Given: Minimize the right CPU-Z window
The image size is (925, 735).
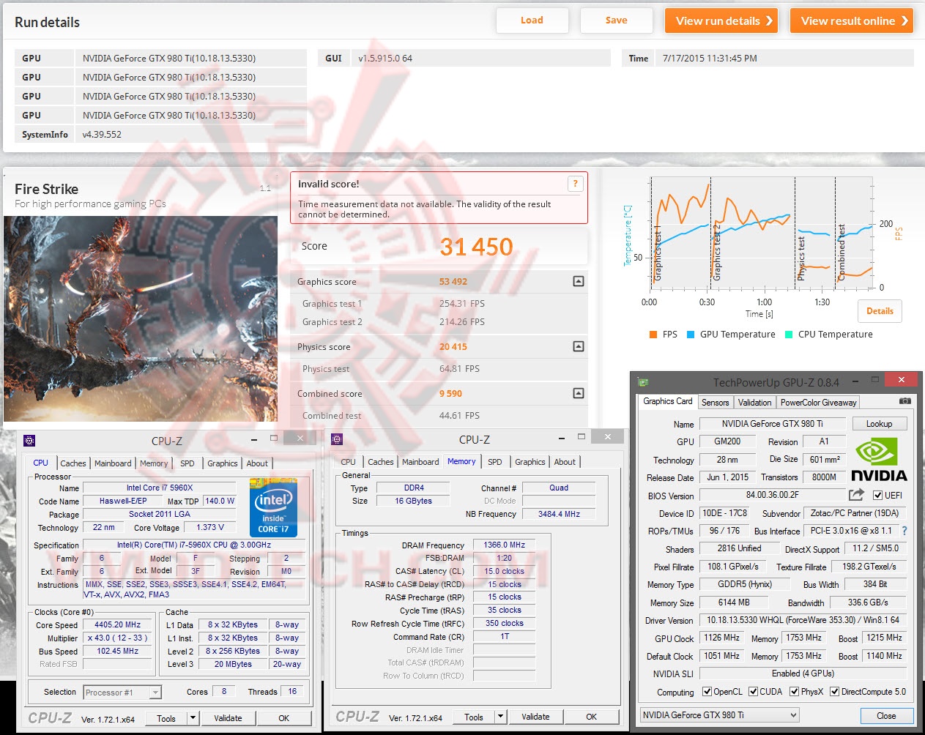Looking at the screenshot, I should click(x=561, y=438).
